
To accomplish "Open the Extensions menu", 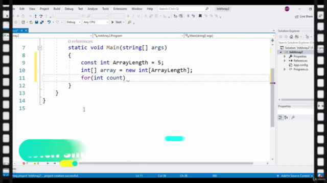I will pyautogui.click(x=120, y=9).
